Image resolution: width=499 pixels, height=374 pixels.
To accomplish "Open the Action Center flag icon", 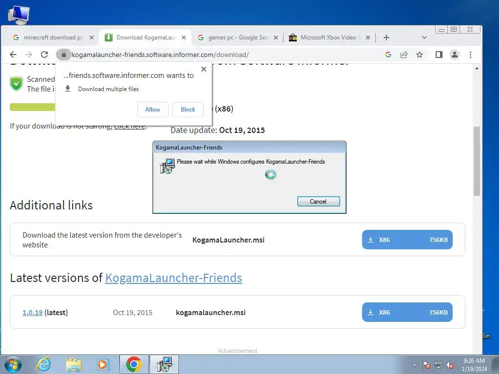I will click(426, 365).
